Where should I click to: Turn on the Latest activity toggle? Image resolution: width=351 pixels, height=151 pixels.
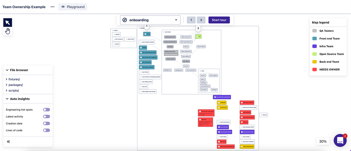46,116
